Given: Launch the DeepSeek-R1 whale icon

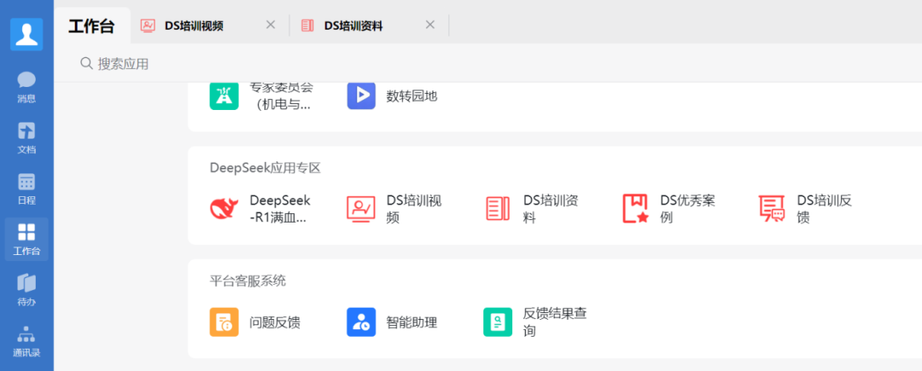Looking at the screenshot, I should [224, 209].
